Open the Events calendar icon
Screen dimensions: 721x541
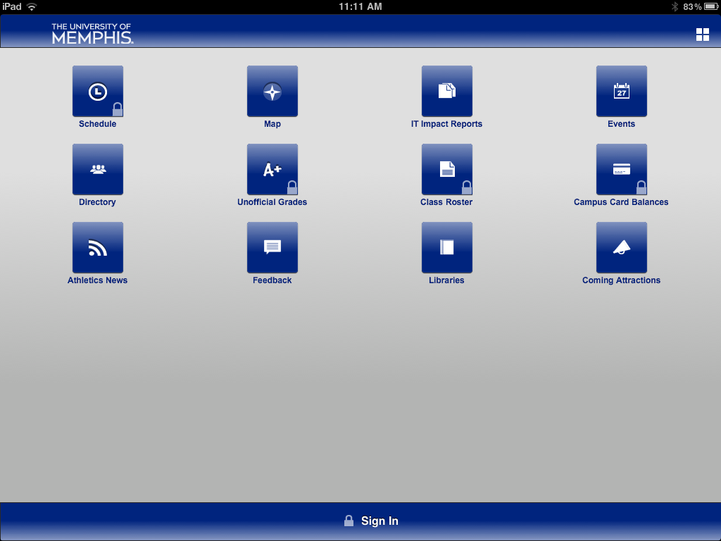(622, 92)
